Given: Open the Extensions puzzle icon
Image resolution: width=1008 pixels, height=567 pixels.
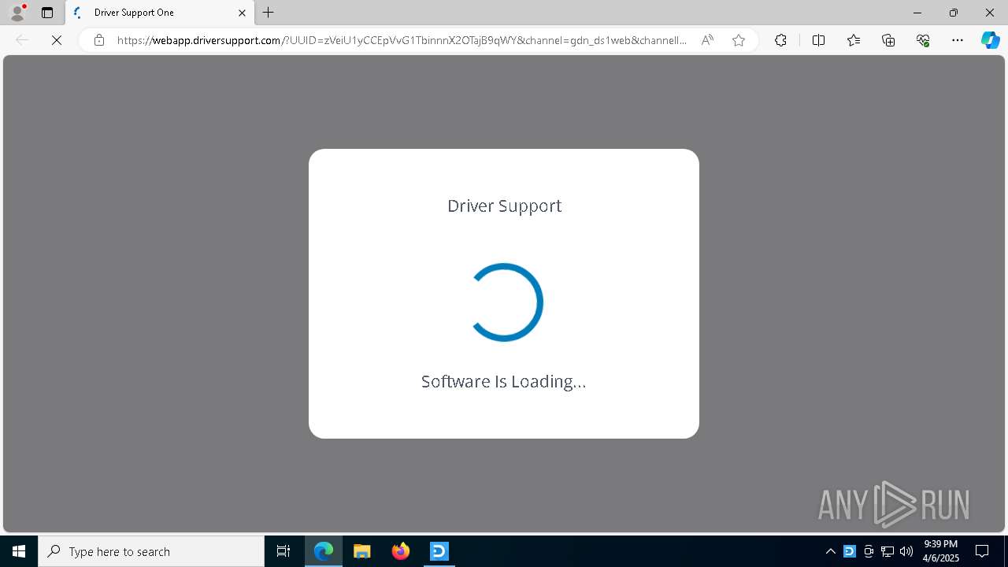Looking at the screenshot, I should [780, 40].
